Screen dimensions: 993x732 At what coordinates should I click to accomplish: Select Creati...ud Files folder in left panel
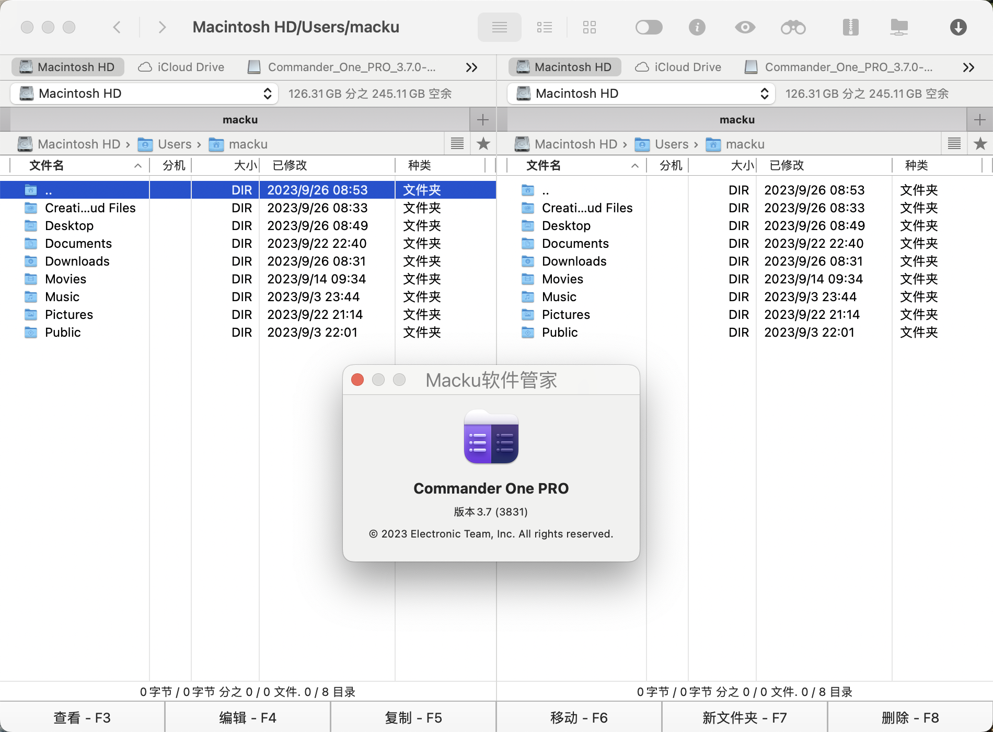click(248, 208)
